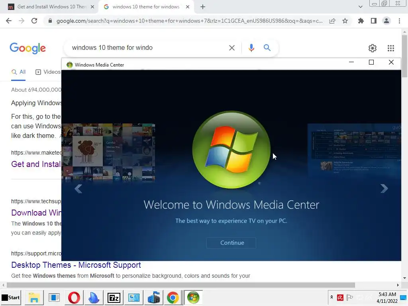Image resolution: width=408 pixels, height=306 pixels.
Task: Open the control panel taskbar icon
Action: (134, 297)
